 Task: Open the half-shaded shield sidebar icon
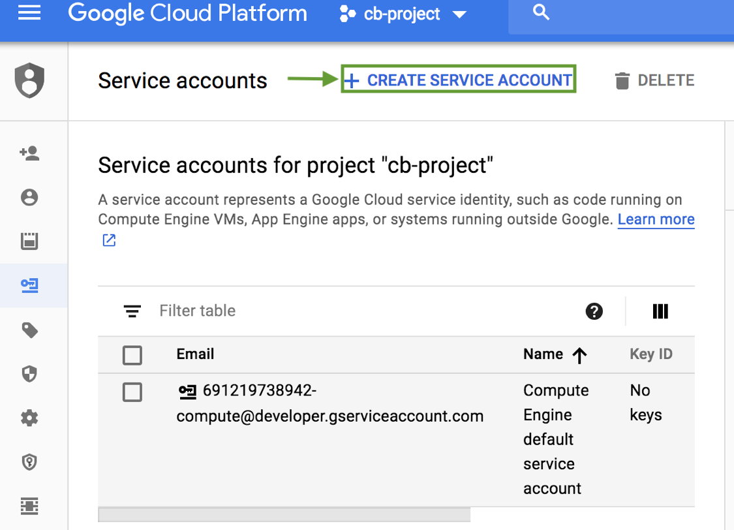[29, 373]
